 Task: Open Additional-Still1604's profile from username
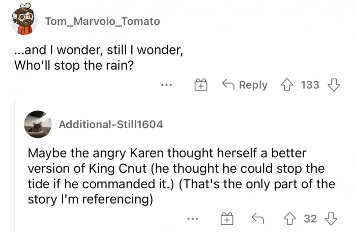click(x=111, y=125)
